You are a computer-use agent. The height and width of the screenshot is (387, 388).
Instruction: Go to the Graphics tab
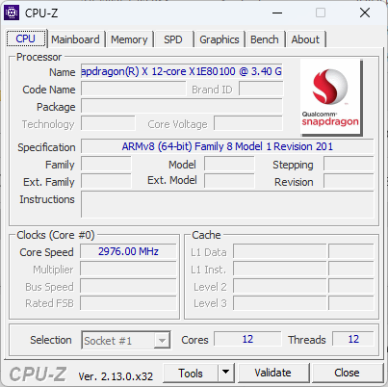(220, 39)
